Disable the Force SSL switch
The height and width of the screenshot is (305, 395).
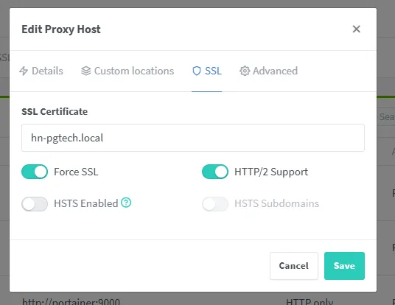point(35,172)
